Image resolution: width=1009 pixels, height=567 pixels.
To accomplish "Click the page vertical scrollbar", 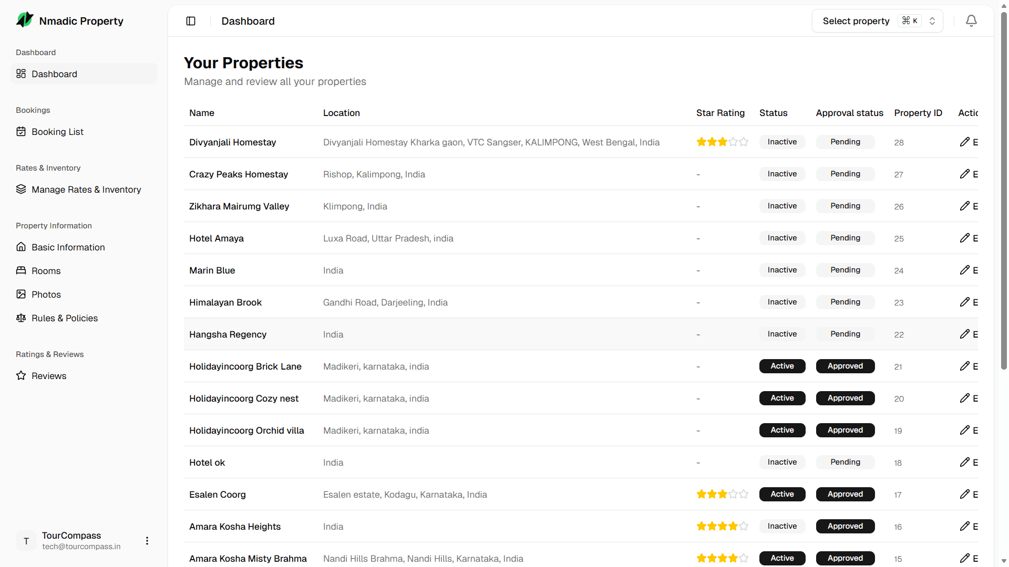I will click(1004, 189).
